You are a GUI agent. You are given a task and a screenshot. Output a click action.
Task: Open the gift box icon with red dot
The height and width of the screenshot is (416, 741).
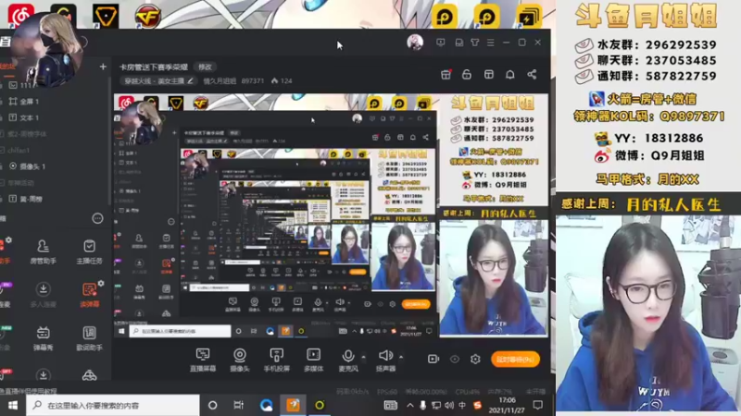446,75
